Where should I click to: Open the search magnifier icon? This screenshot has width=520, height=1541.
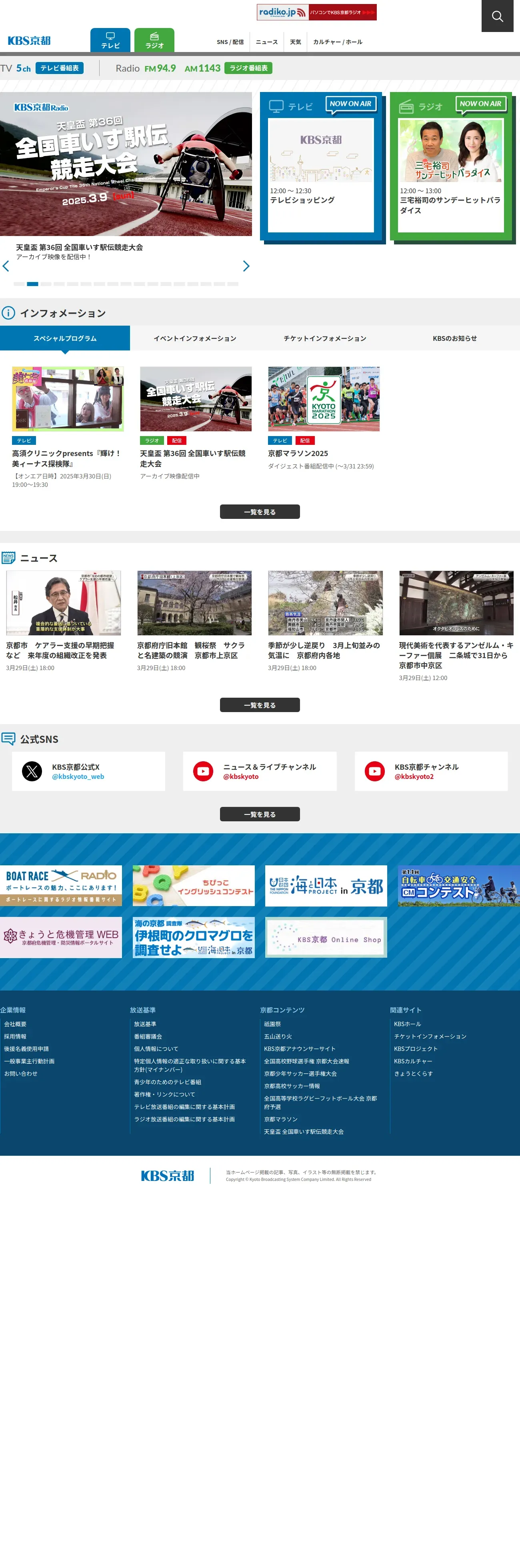pyautogui.click(x=497, y=16)
